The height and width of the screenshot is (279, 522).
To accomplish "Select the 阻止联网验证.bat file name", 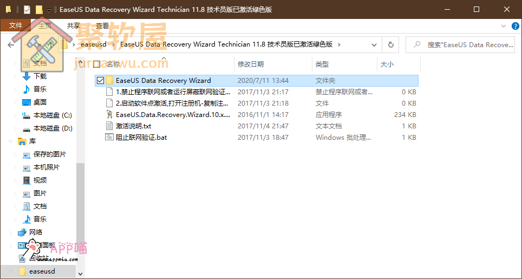I will [141, 137].
